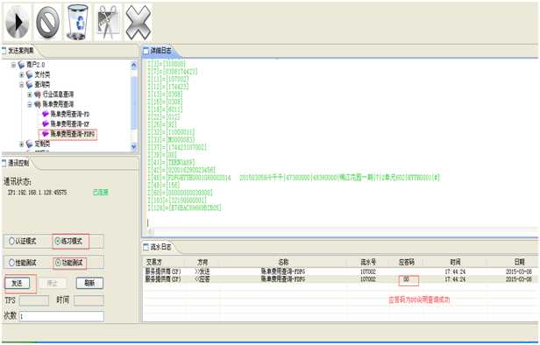
Task: Switch to the 发送案例集 tab
Action: [x=20, y=51]
